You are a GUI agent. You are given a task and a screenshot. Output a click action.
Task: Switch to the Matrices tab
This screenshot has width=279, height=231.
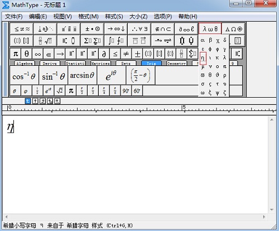coord(100,63)
